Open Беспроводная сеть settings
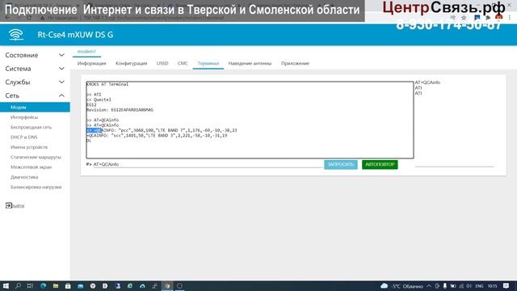517x291 pixels. 31,127
